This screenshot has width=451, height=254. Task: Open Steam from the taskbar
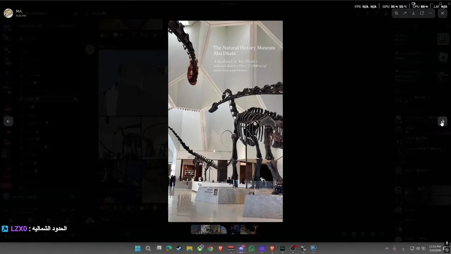point(179,248)
